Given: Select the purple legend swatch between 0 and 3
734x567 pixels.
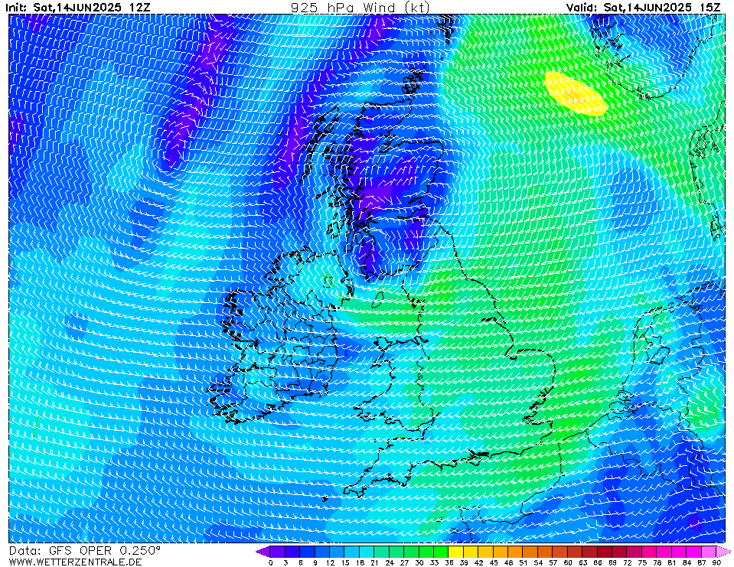Looking at the screenshot, I should tap(278, 552).
